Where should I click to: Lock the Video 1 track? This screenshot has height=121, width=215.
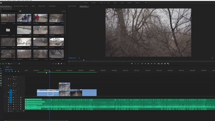coord(8,92)
